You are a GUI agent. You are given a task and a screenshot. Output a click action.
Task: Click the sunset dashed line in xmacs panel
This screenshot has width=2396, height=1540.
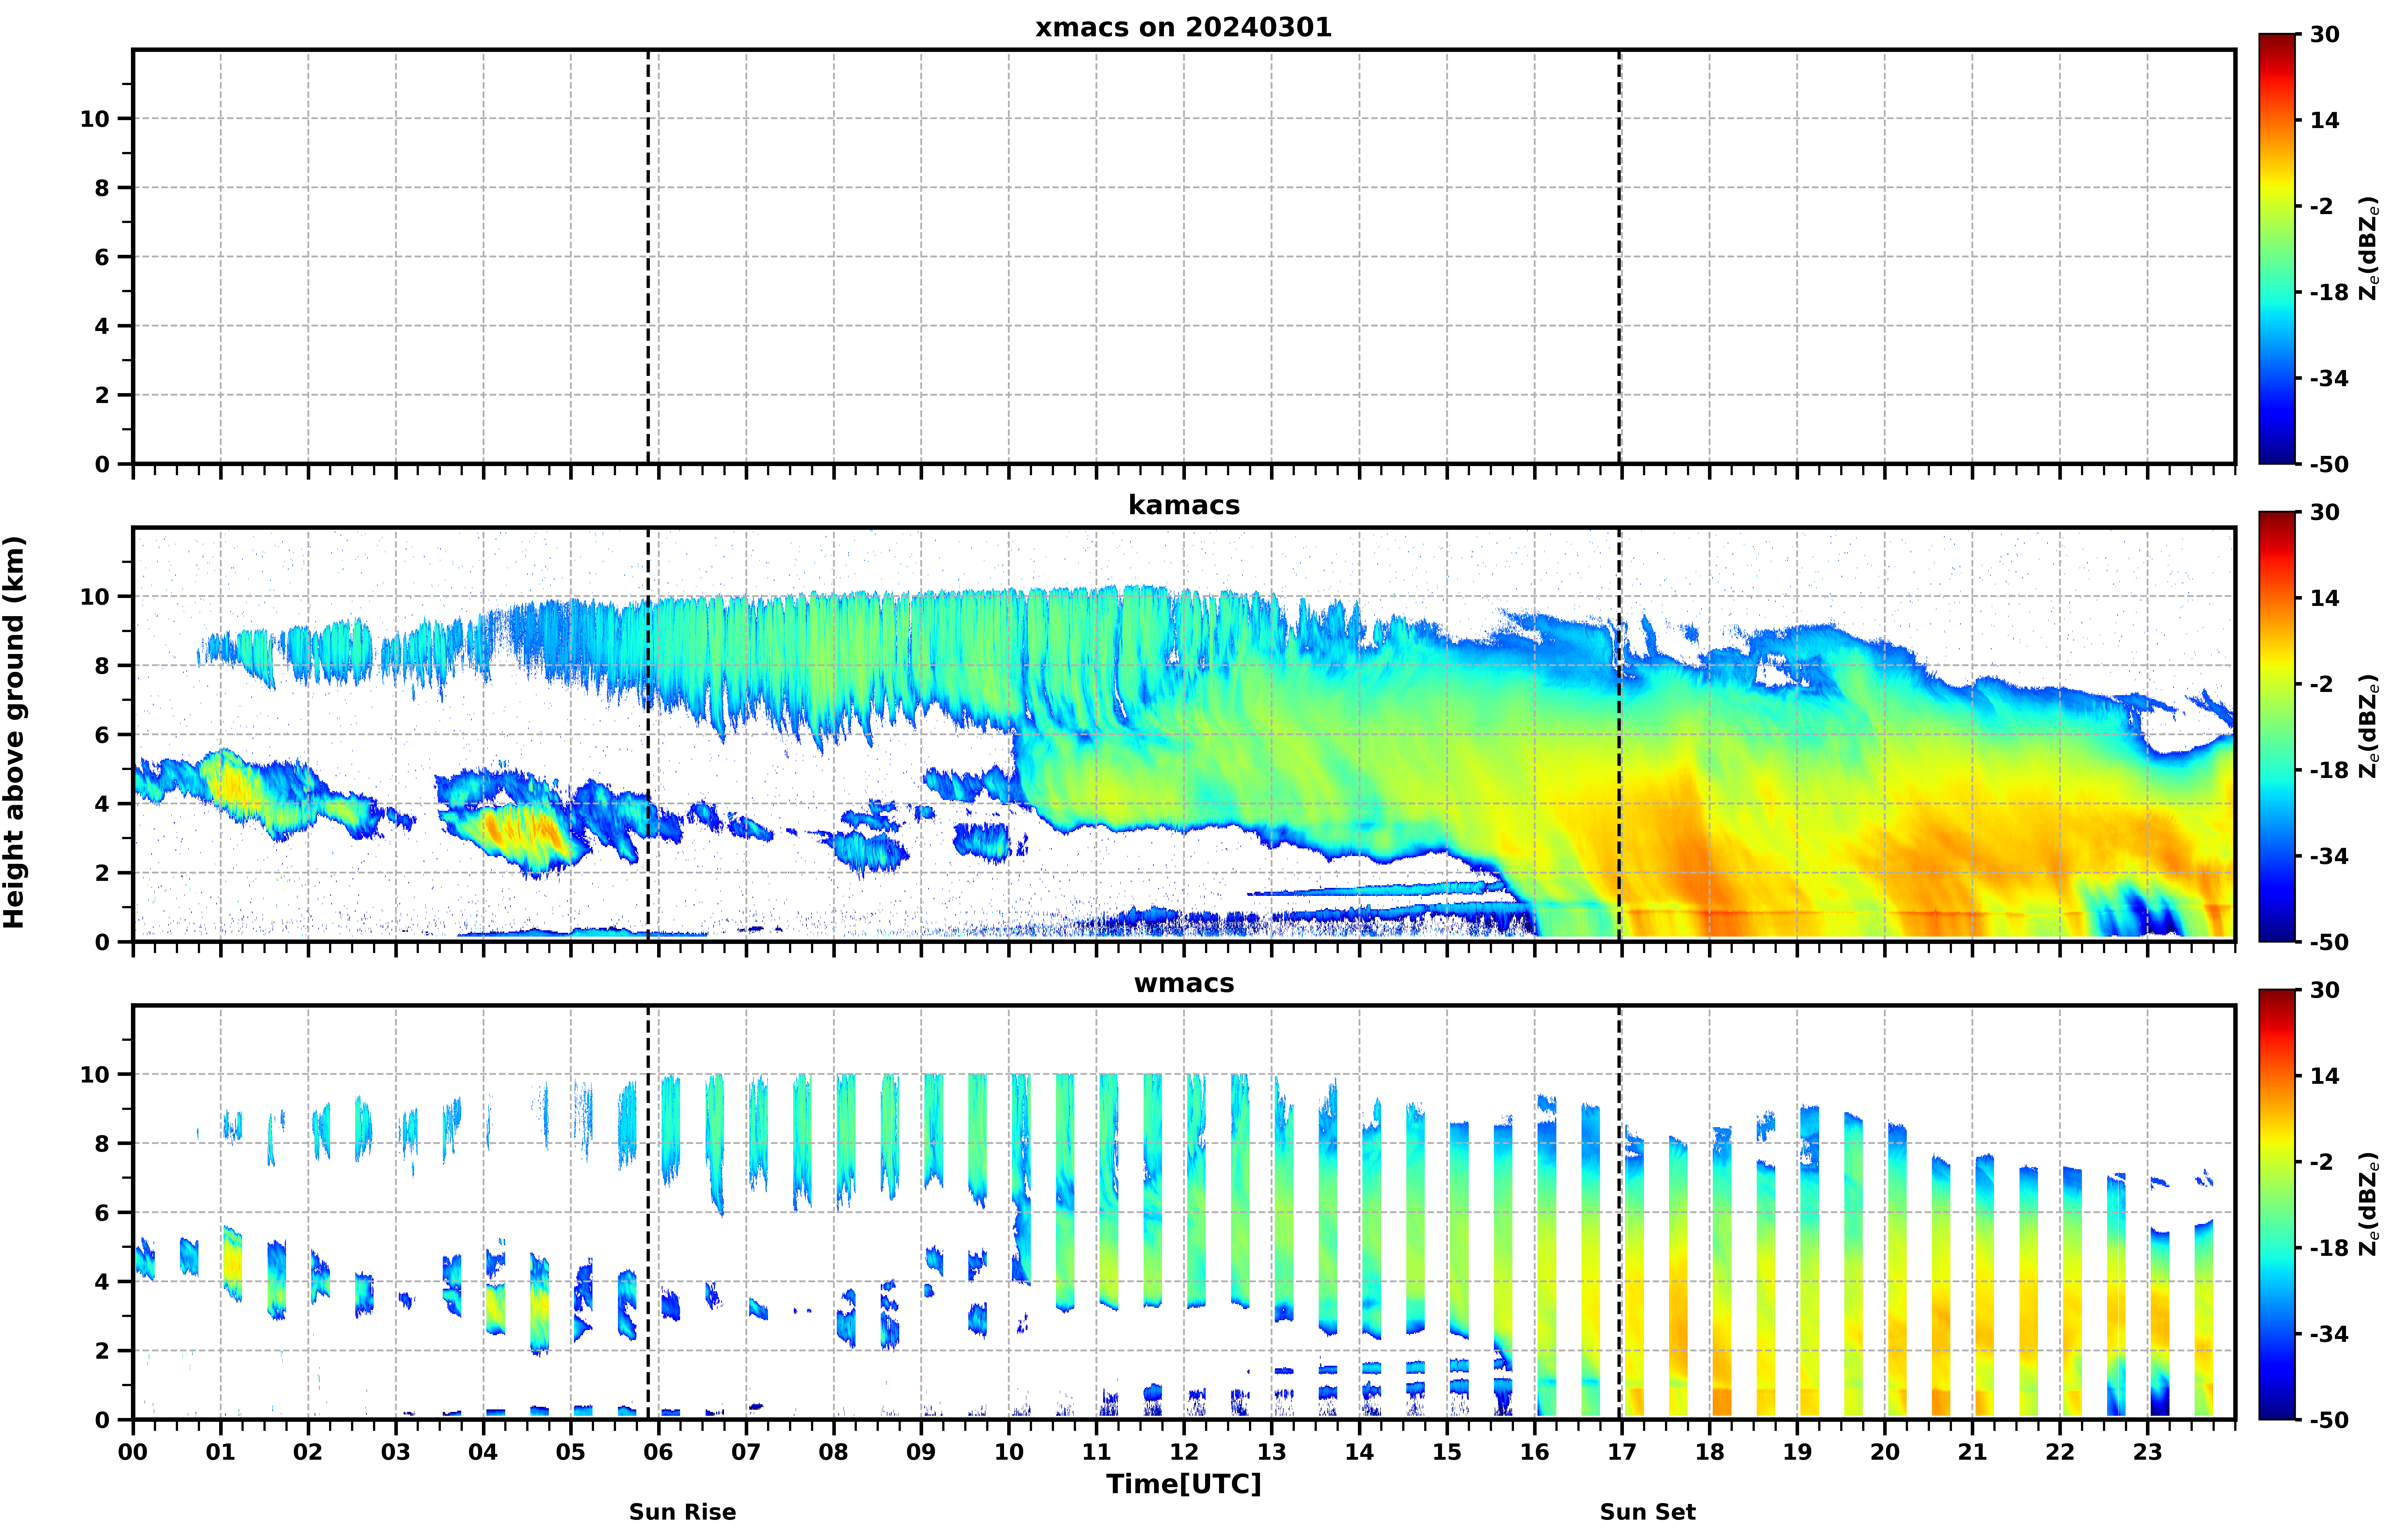(1619, 257)
